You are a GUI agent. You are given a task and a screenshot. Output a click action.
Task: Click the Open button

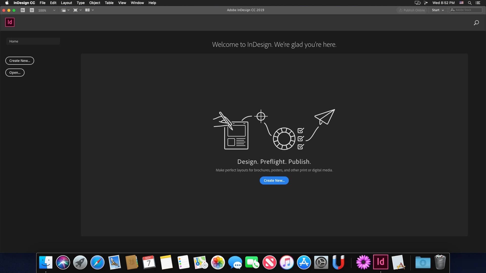point(15,73)
